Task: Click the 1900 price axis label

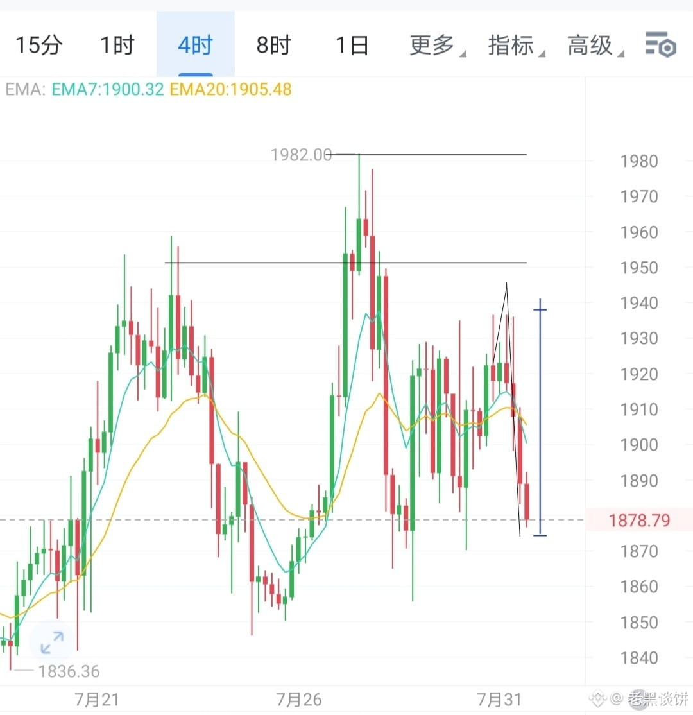Action: 638,445
